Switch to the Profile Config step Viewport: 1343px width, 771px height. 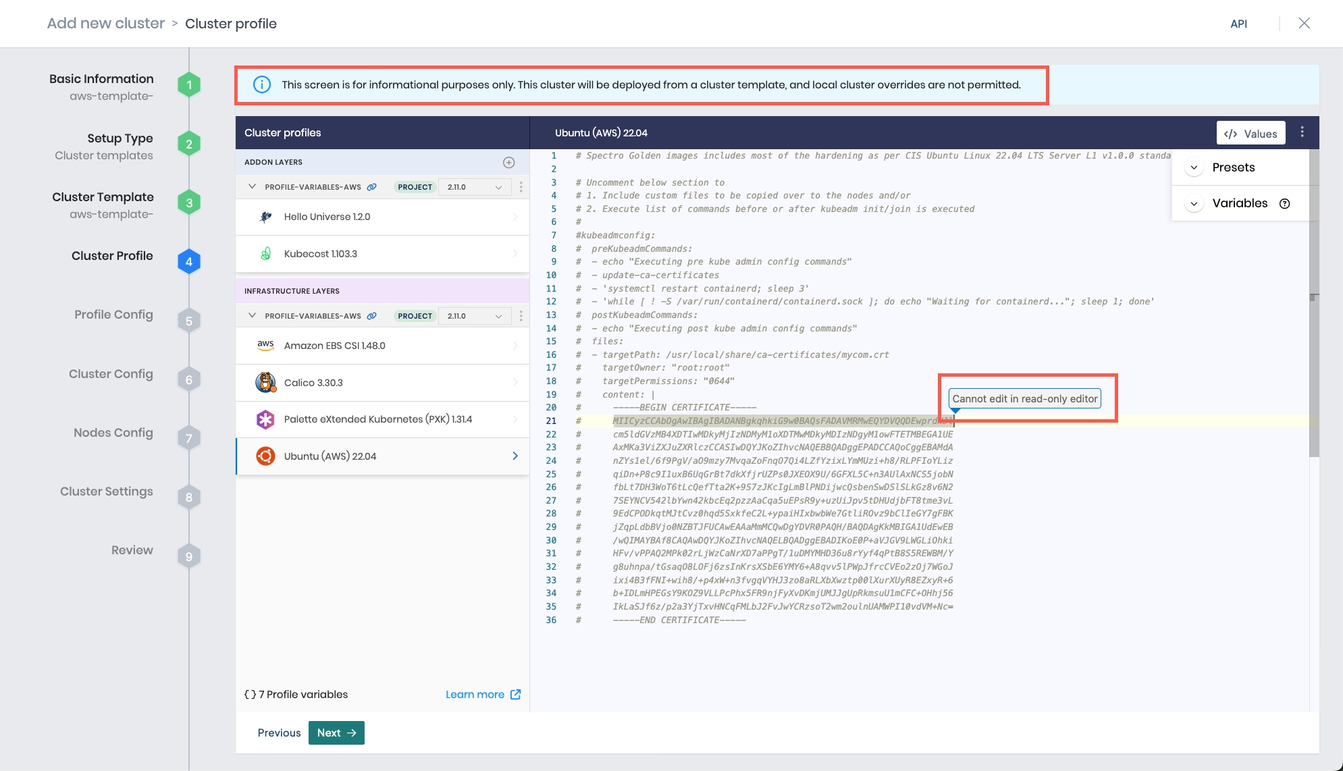(x=113, y=314)
